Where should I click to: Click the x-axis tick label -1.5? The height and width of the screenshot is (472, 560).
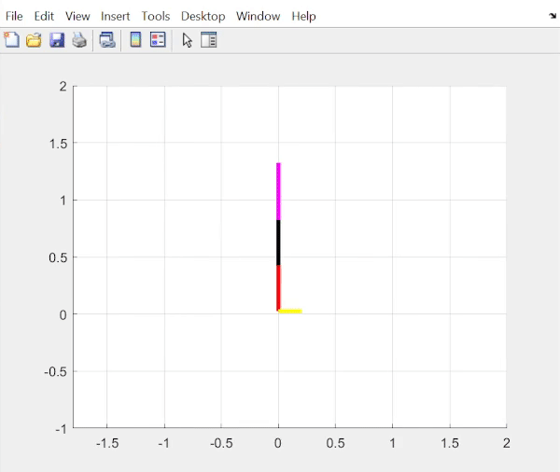(x=107, y=443)
